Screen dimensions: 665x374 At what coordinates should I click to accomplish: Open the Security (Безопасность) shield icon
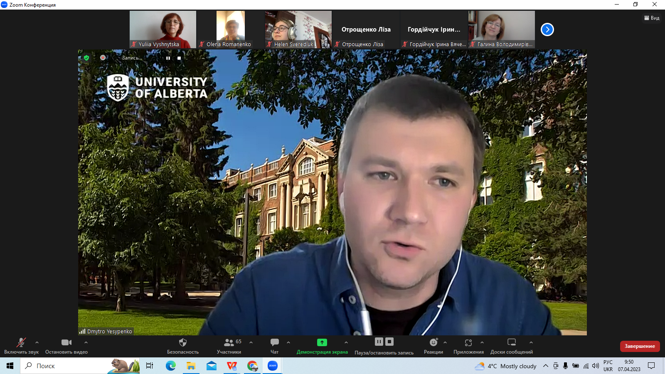click(182, 342)
